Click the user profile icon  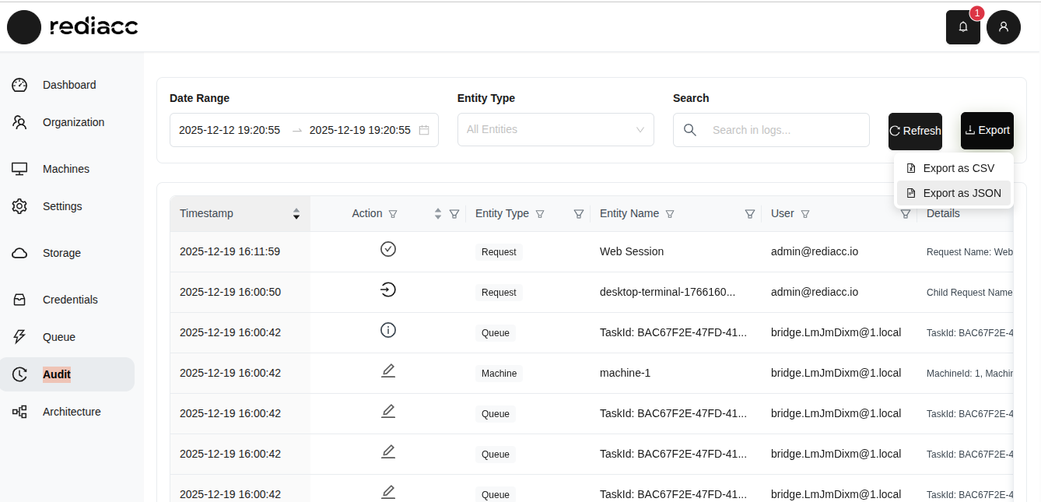click(1003, 26)
